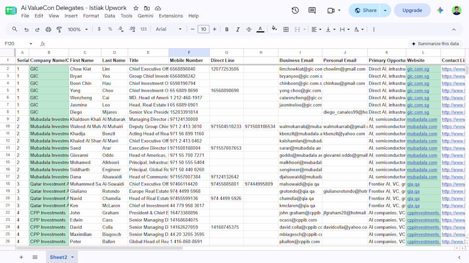Show the side panel arrow
Screen dimensions: 469x263
(x=460, y=257)
